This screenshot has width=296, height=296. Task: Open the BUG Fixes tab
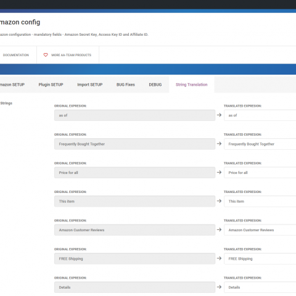(x=126, y=84)
